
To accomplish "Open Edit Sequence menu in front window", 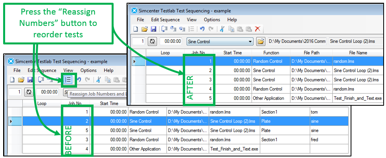I will coord(165,20).
